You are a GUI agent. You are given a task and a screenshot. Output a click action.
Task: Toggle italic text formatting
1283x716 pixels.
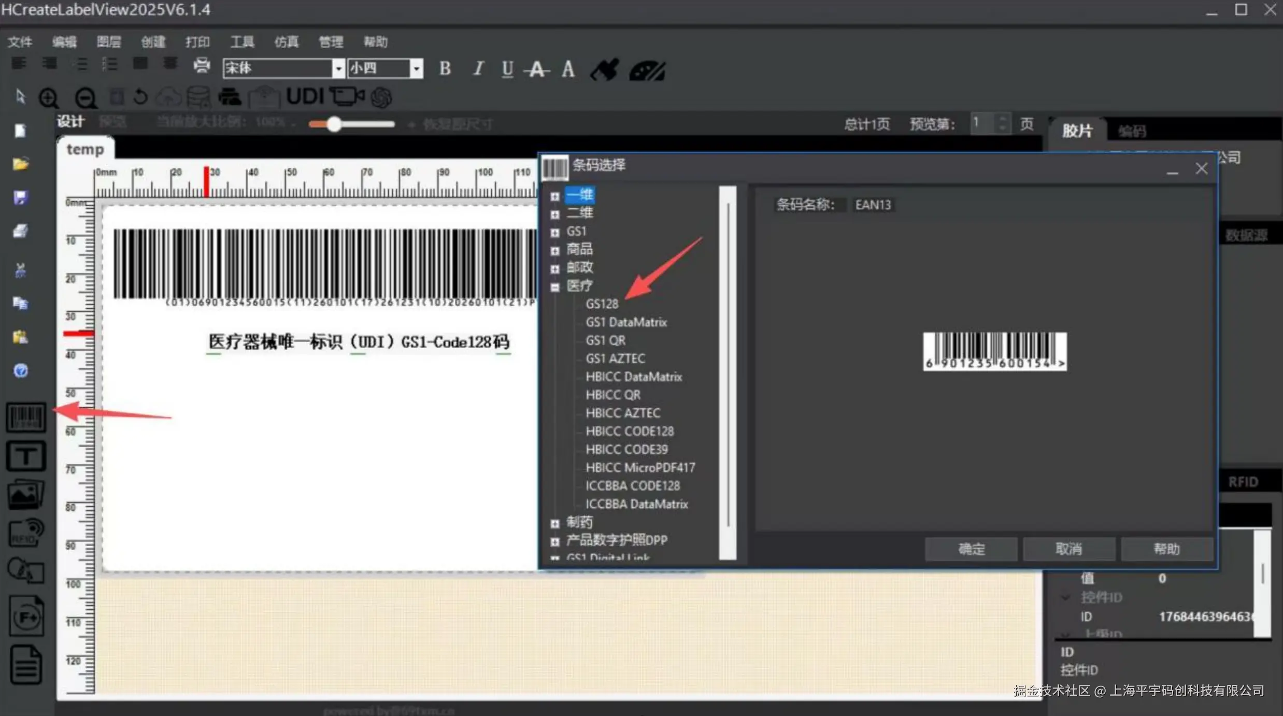478,68
